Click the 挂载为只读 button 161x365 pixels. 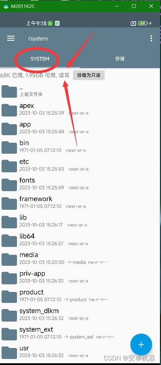coord(89,75)
